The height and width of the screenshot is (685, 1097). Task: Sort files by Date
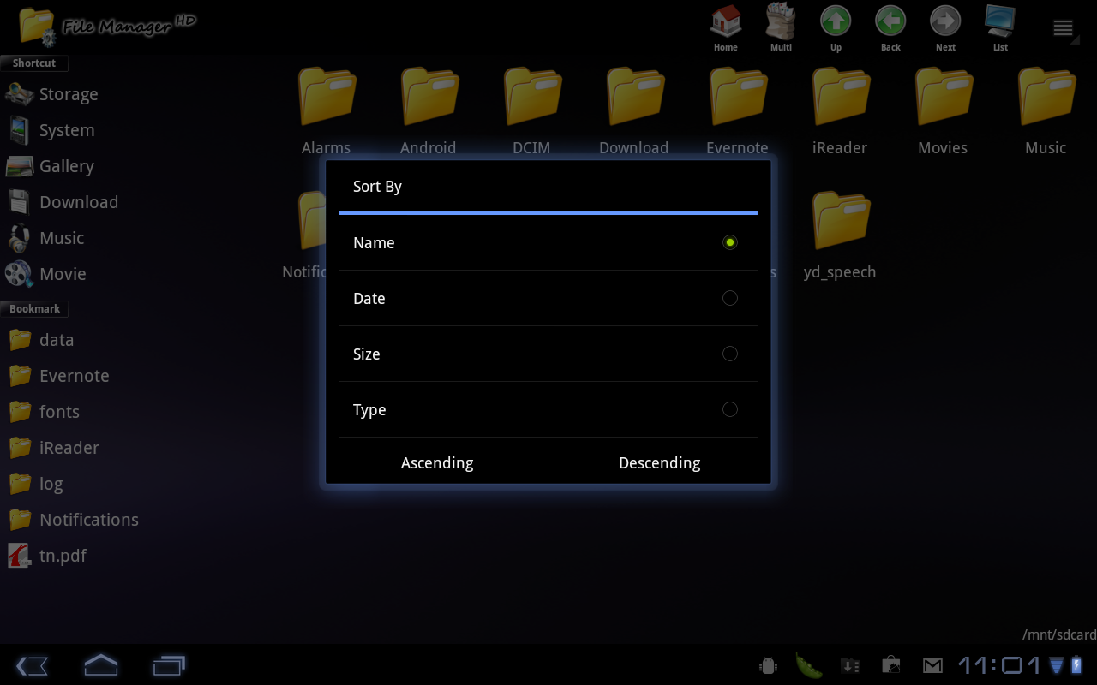[x=548, y=298]
